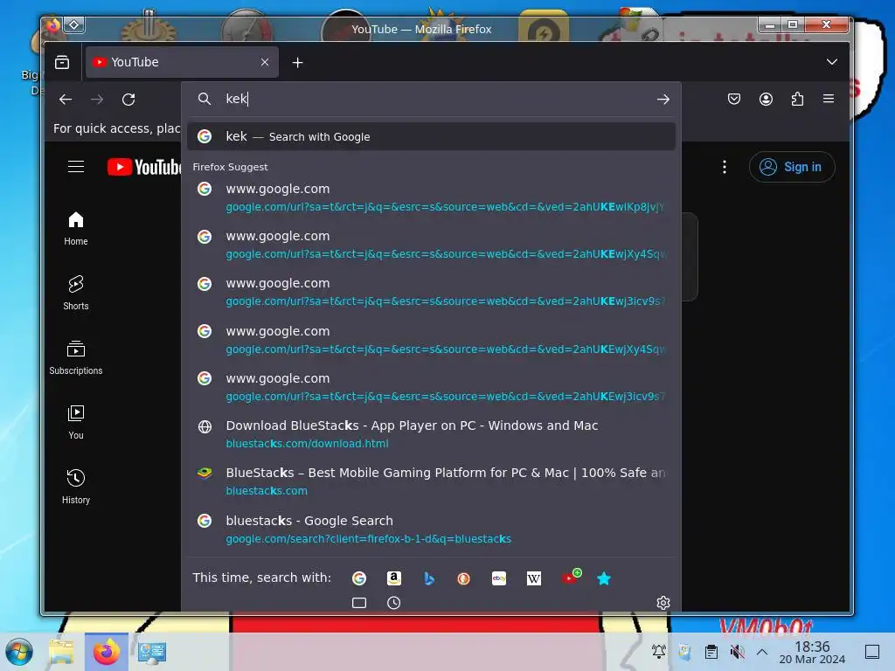Open clock showing 18:36

click(x=812, y=652)
